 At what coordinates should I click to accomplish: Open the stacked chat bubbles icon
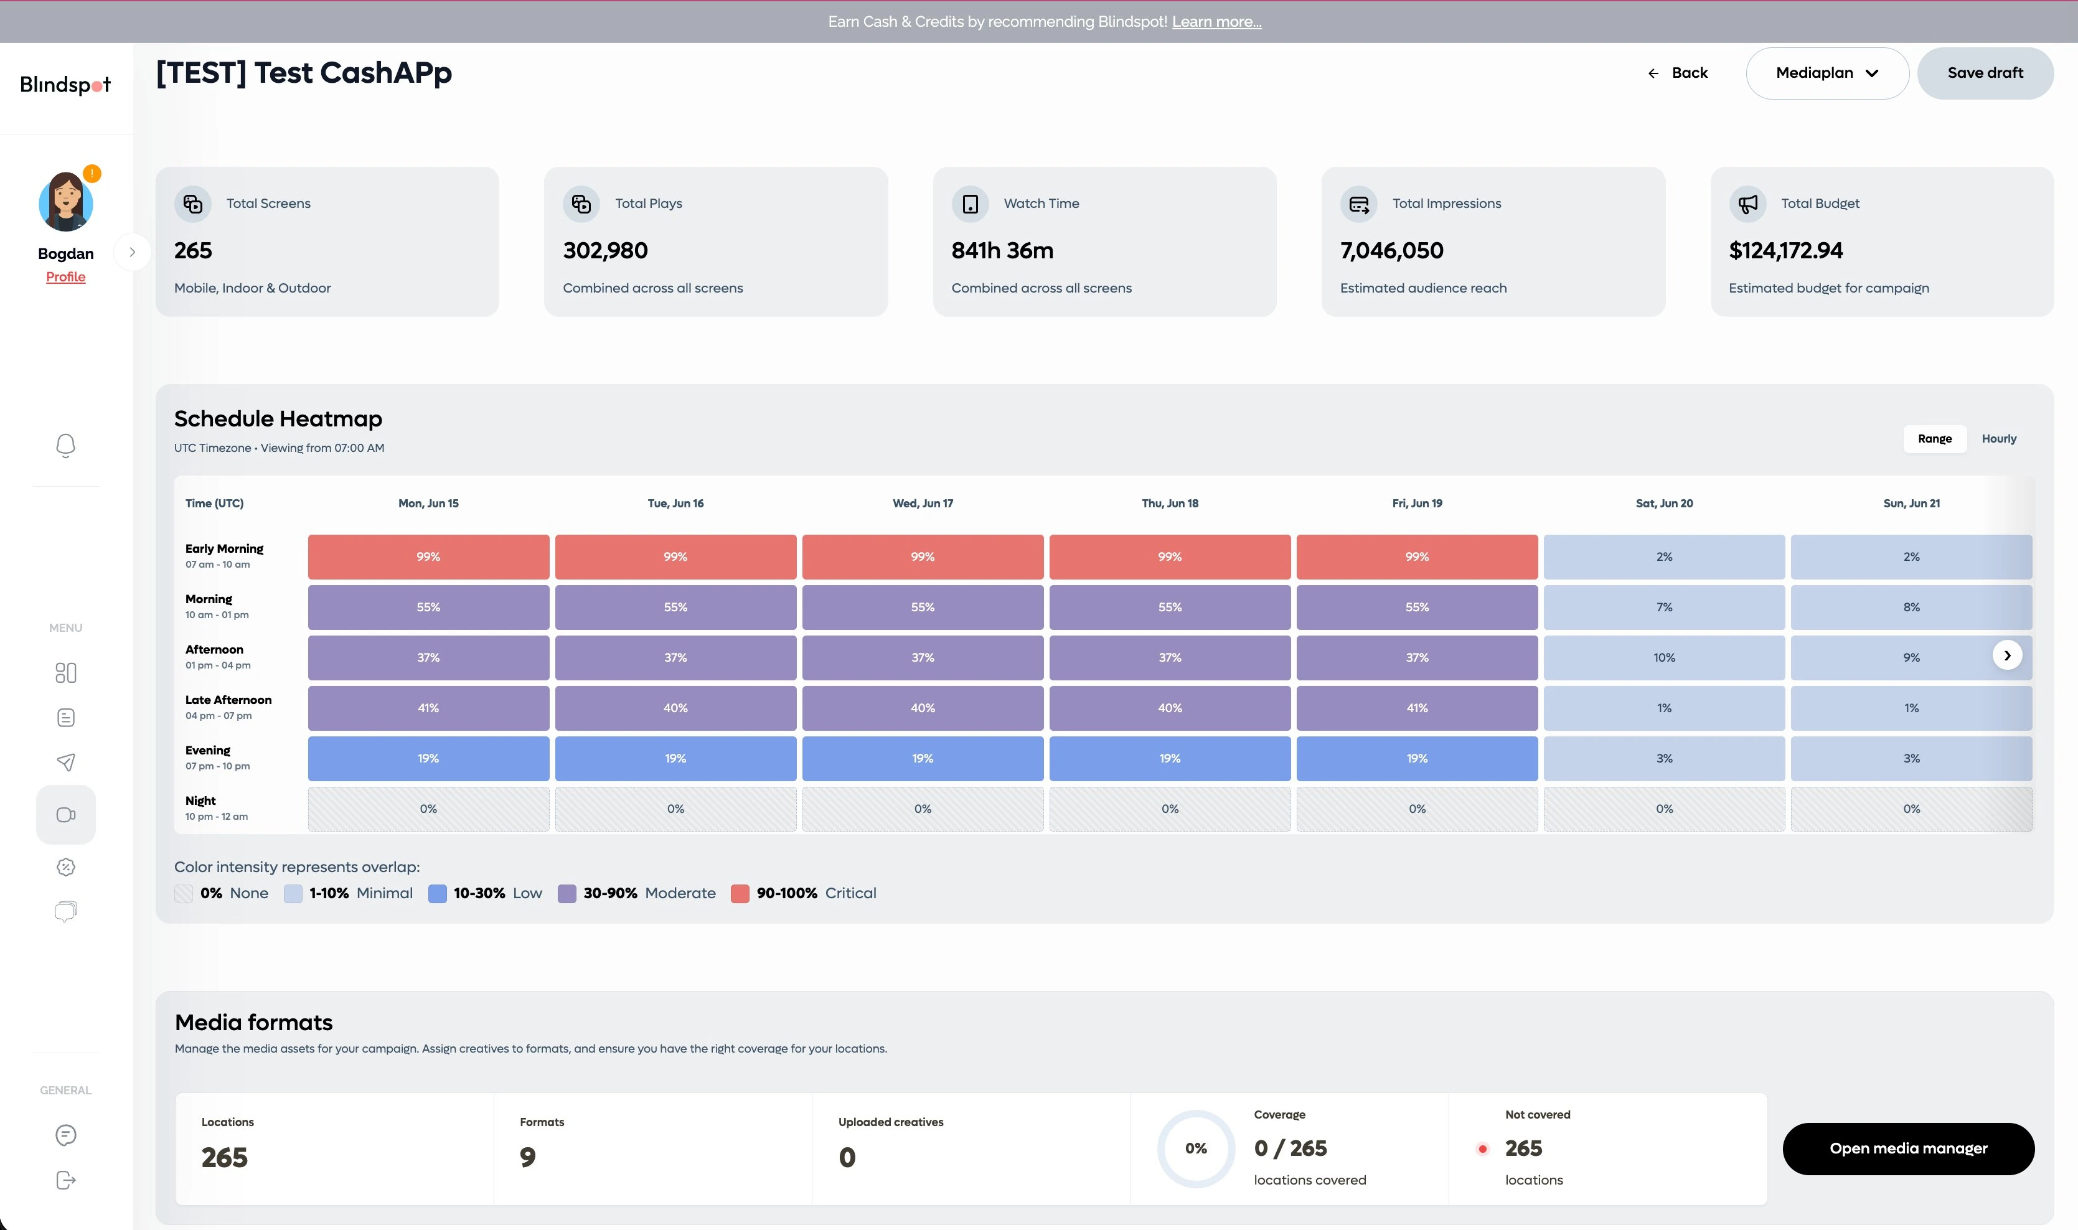[65, 912]
